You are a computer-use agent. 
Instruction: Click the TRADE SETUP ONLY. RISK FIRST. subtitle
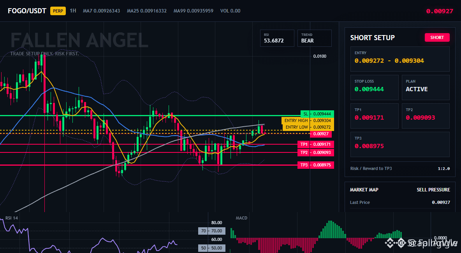44,54
